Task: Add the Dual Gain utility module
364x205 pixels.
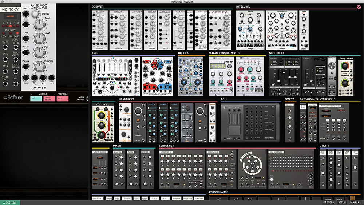Action: (331, 169)
